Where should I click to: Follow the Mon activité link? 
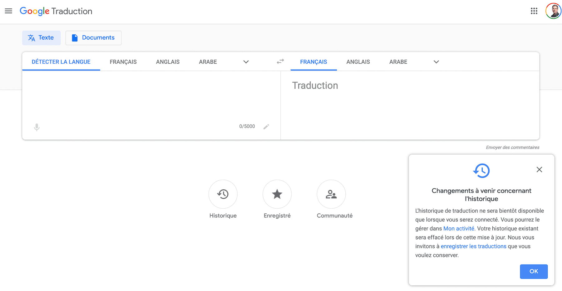point(459,229)
